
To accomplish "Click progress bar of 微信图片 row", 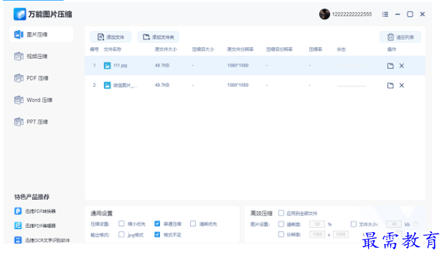I will [x=351, y=85].
